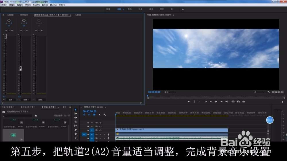287x161 pixels.
Task: Select the Ripple Edit tool
Action: [75, 118]
